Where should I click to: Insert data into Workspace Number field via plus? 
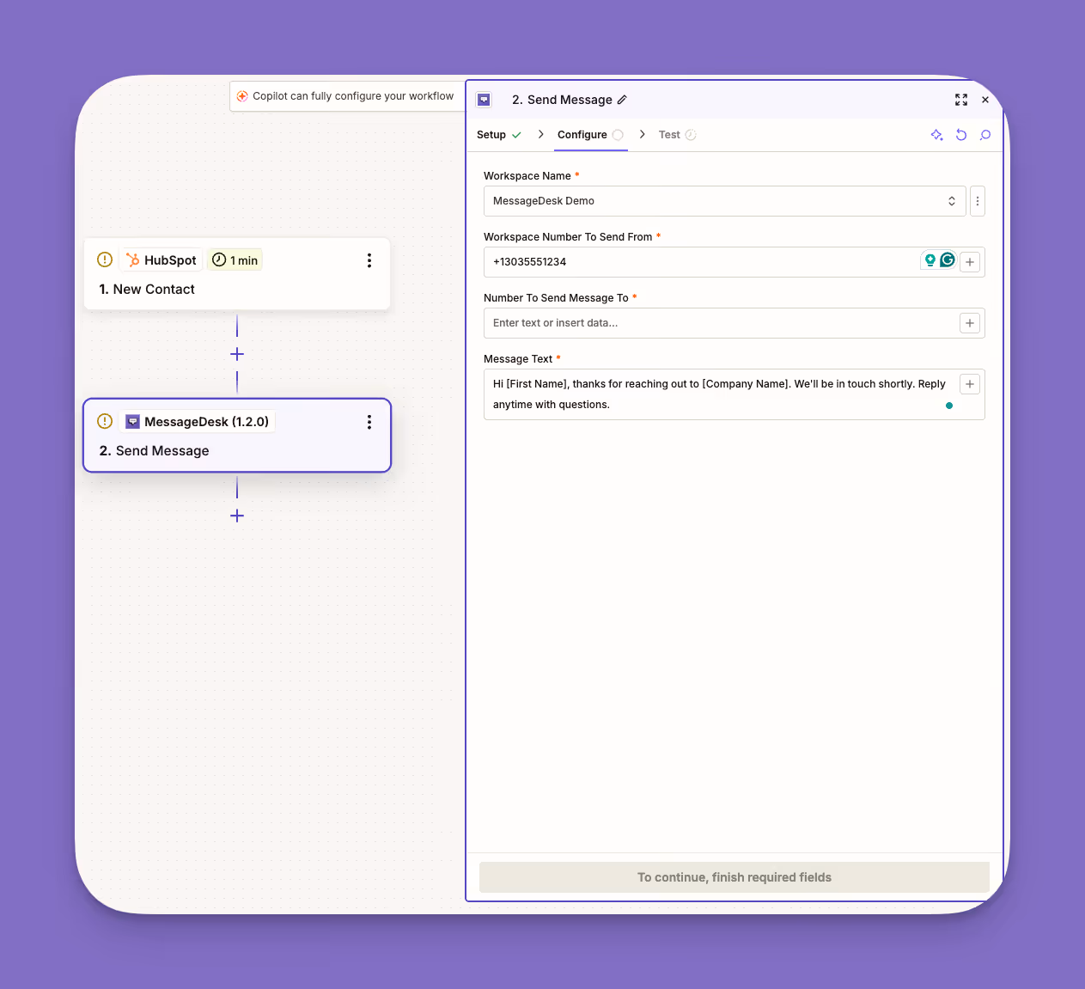[x=970, y=262]
